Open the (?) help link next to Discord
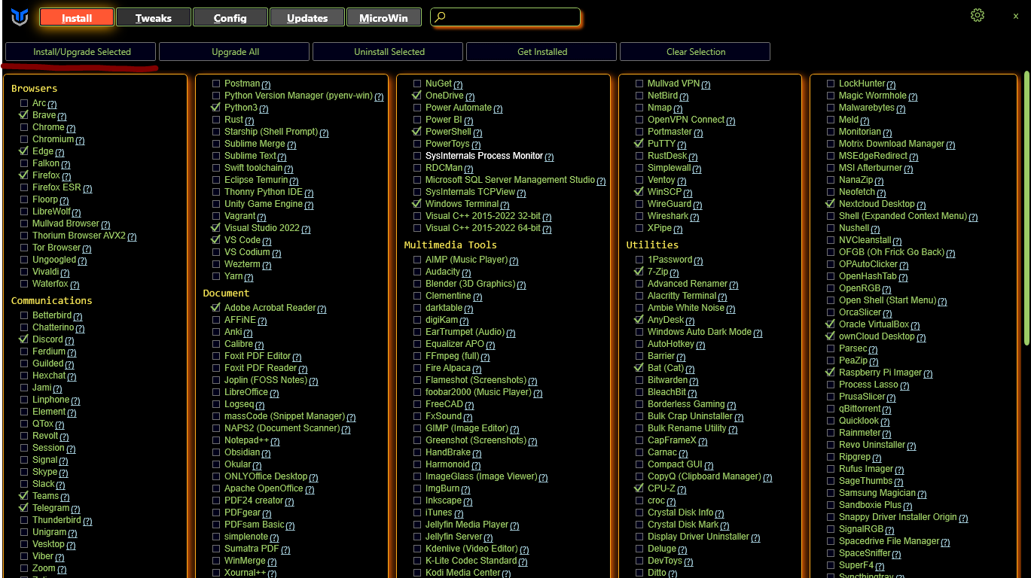 click(69, 340)
